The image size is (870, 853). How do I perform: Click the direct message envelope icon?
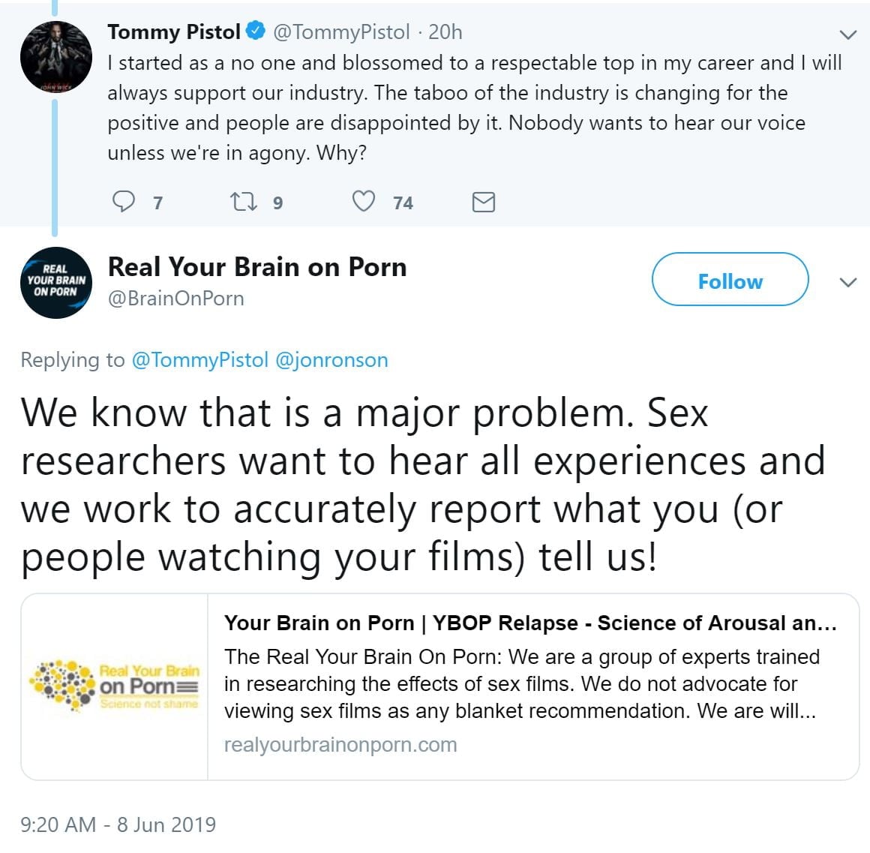483,202
